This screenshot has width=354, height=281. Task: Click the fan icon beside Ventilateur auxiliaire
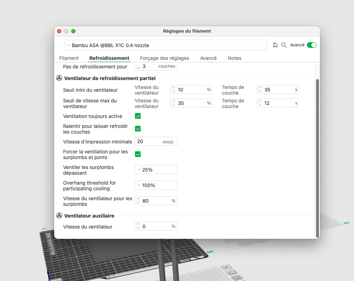point(59,215)
